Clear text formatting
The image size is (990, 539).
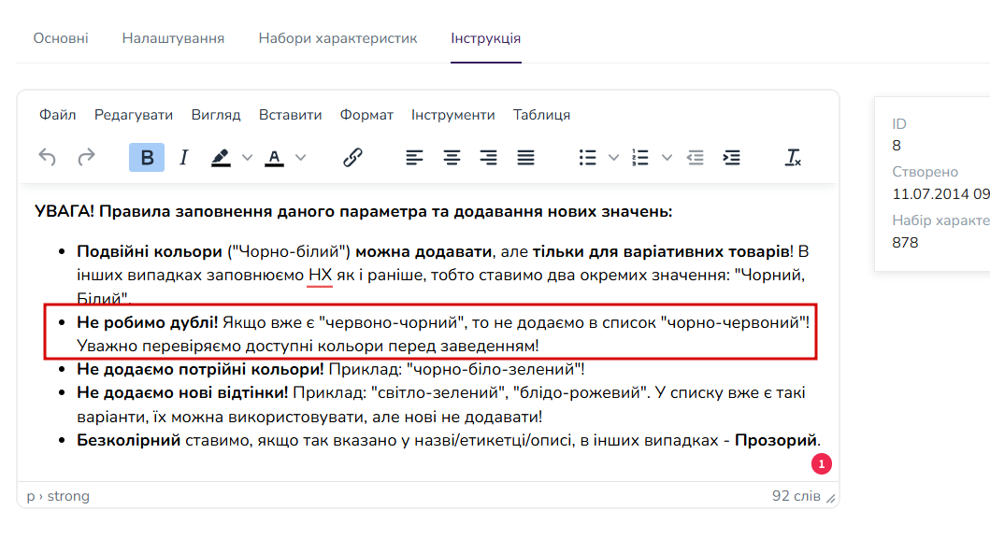[793, 157]
